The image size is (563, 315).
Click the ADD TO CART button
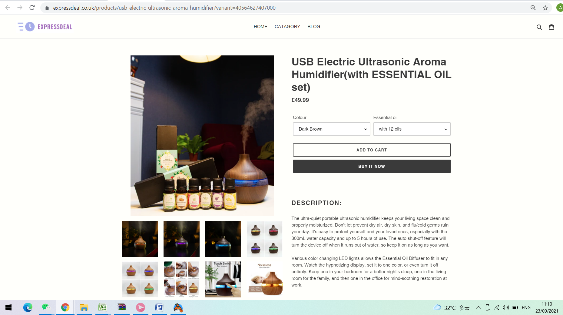[372, 150]
